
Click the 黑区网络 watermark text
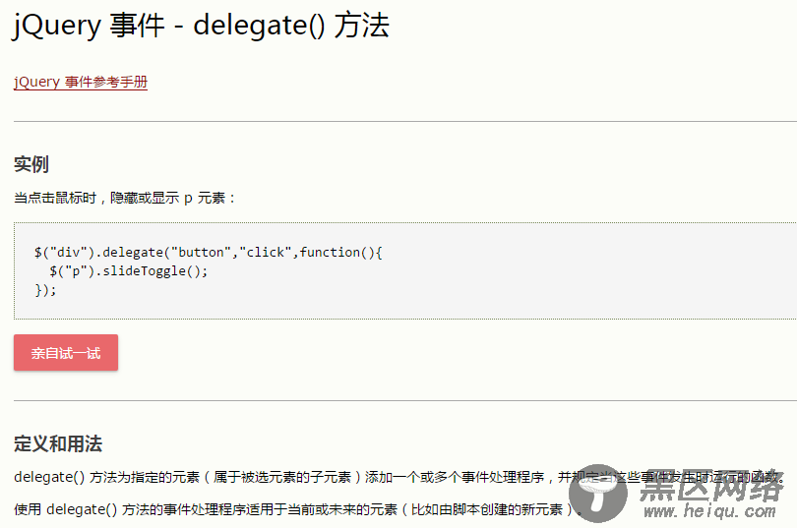click(x=711, y=487)
